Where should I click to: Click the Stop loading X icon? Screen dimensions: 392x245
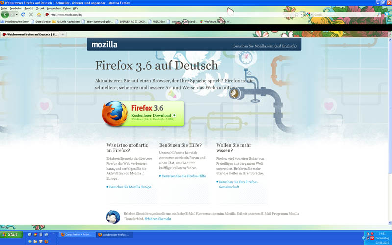point(31,15)
